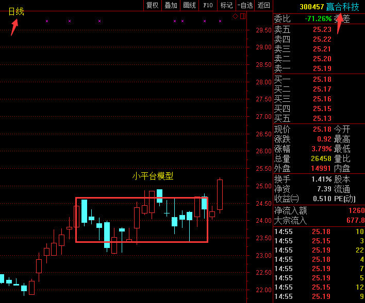Select 买一 price 25.18
The width and height of the screenshot is (365, 303).
[322, 79]
